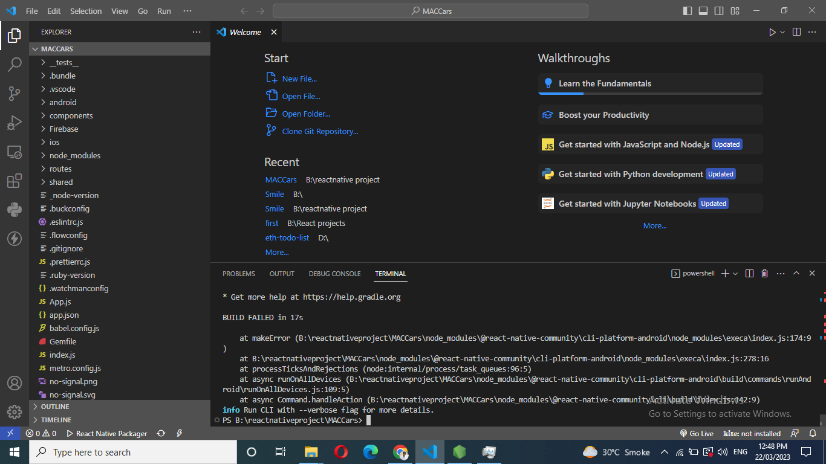The width and height of the screenshot is (826, 464).
Task: Expand the node_modules folder
Action: [x=74, y=155]
